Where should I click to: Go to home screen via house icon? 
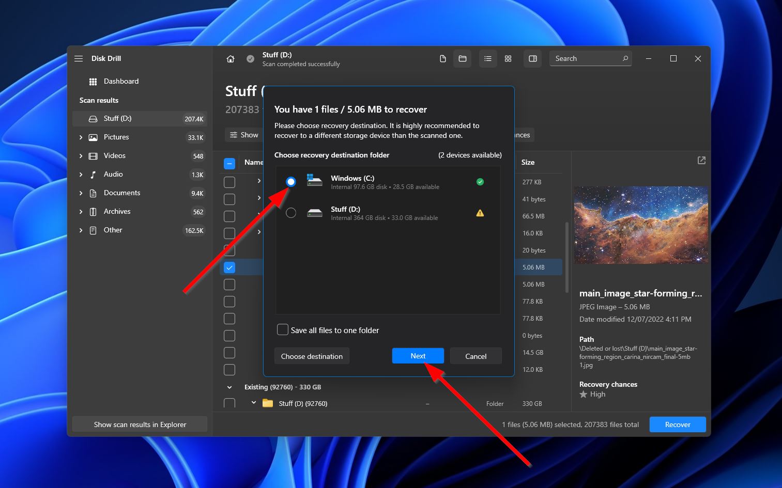click(x=231, y=59)
